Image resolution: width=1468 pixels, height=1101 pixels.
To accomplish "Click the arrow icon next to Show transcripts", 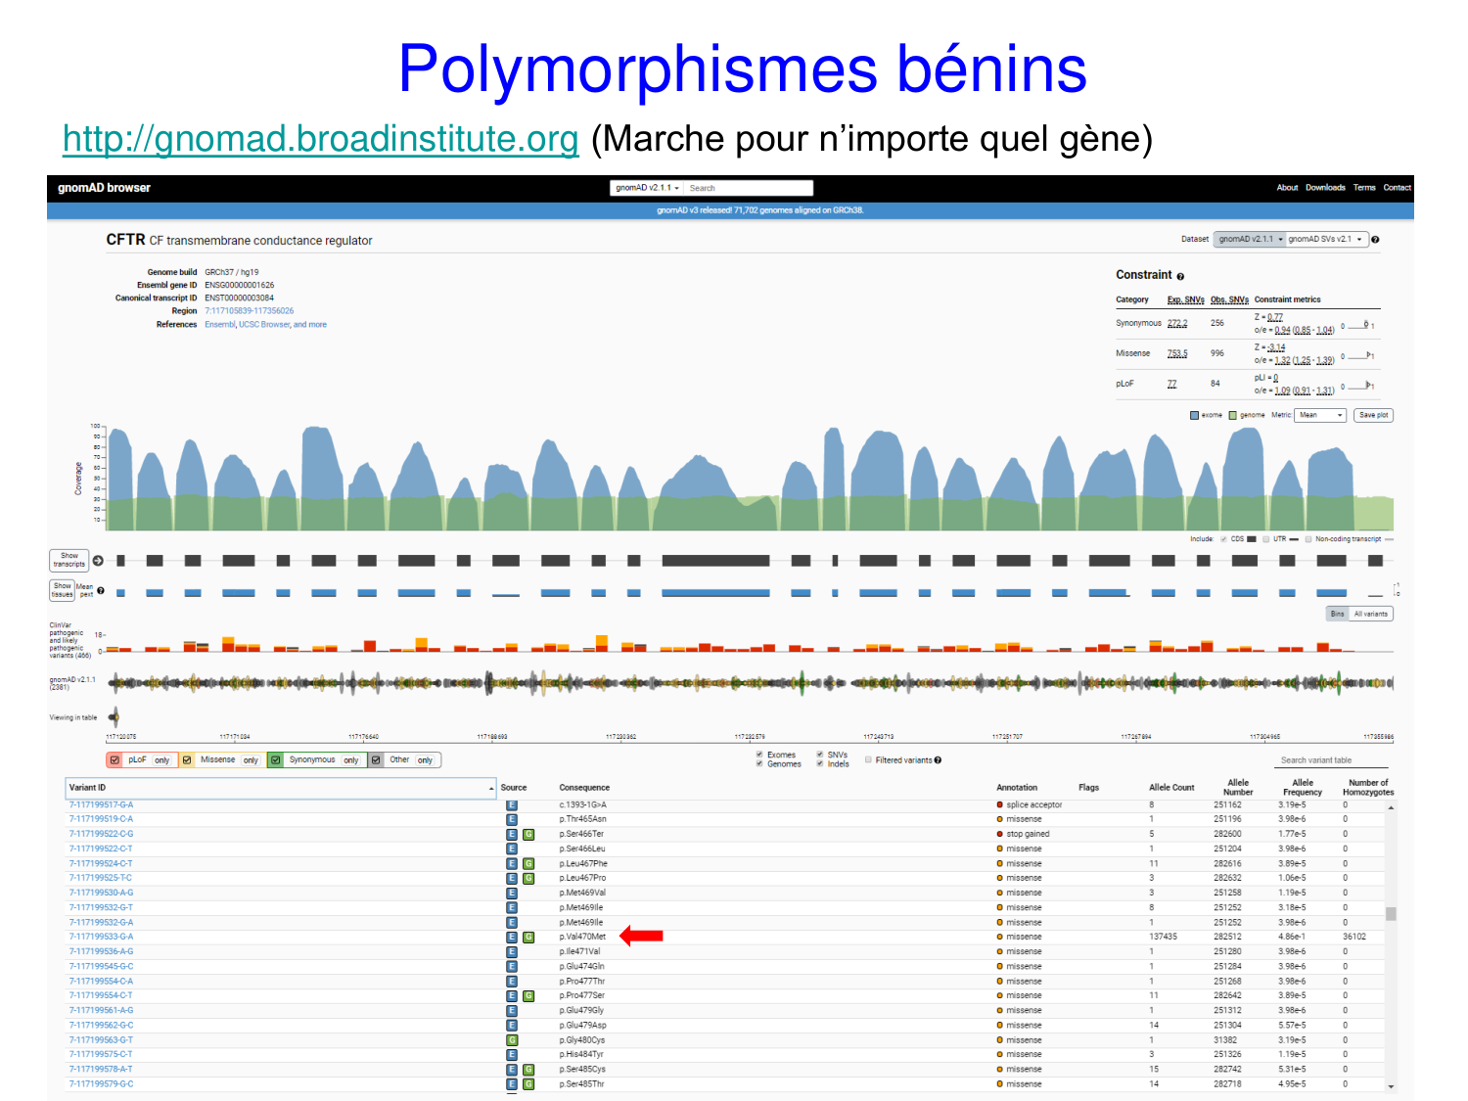I will tap(98, 561).
